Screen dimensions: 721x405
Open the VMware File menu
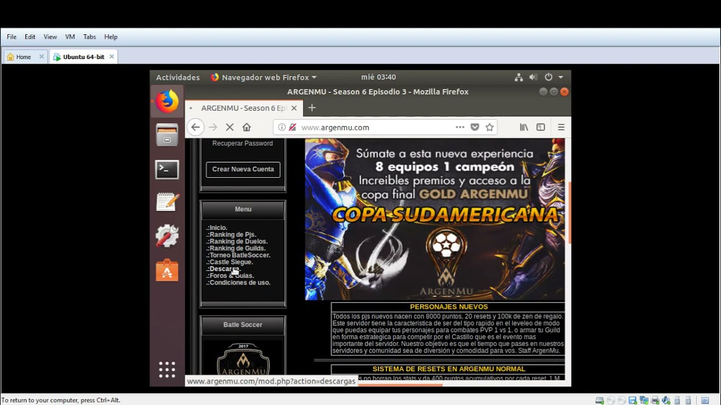11,37
